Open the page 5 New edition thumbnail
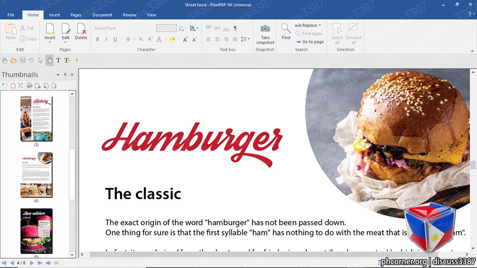Image resolution: width=477 pixels, height=268 pixels. pos(36,231)
